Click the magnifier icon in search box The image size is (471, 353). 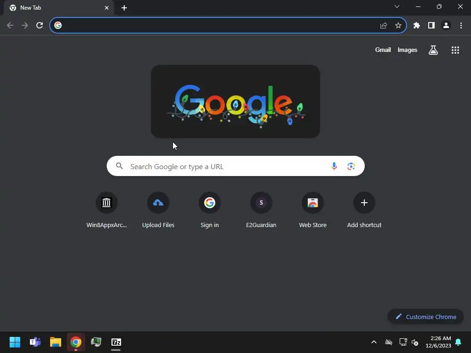click(120, 165)
